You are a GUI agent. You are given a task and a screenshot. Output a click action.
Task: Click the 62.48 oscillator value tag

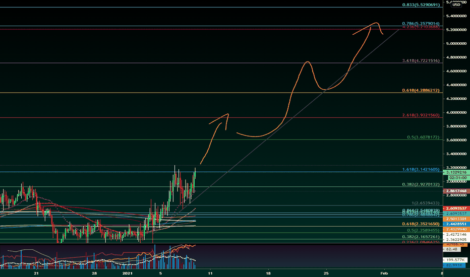(451, 249)
